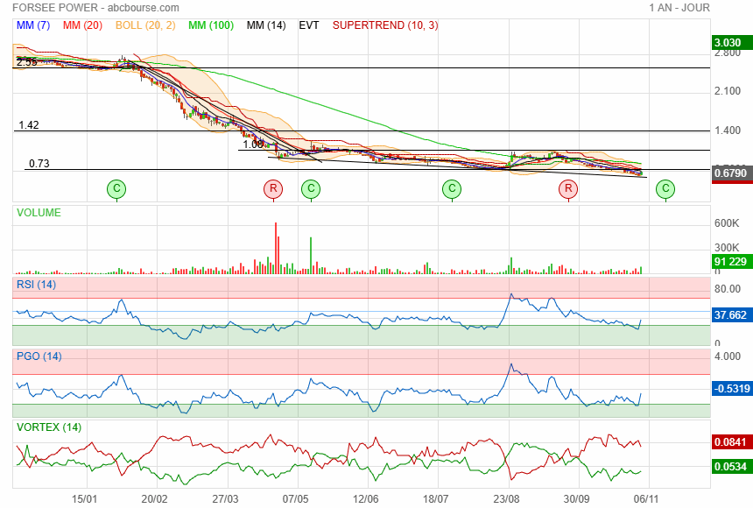
Task: Click the 06/11 date on the time axis
Action: (x=646, y=499)
